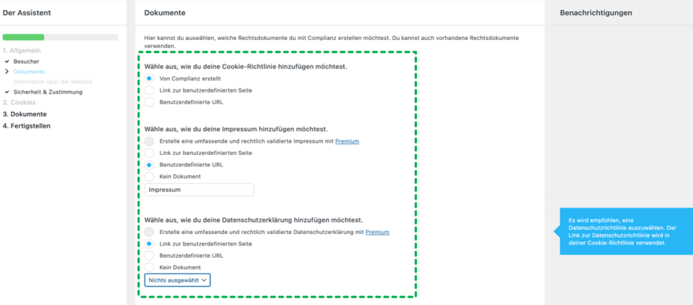This screenshot has height=305, width=693.
Task: Go to step 4. Fertigstellen in assistant
Action: [x=26, y=126]
